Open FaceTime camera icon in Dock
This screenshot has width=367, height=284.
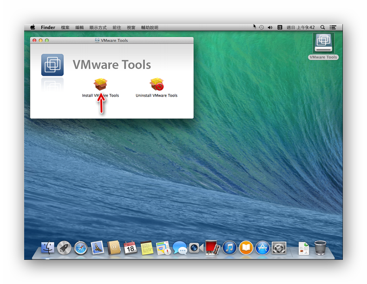(196, 248)
